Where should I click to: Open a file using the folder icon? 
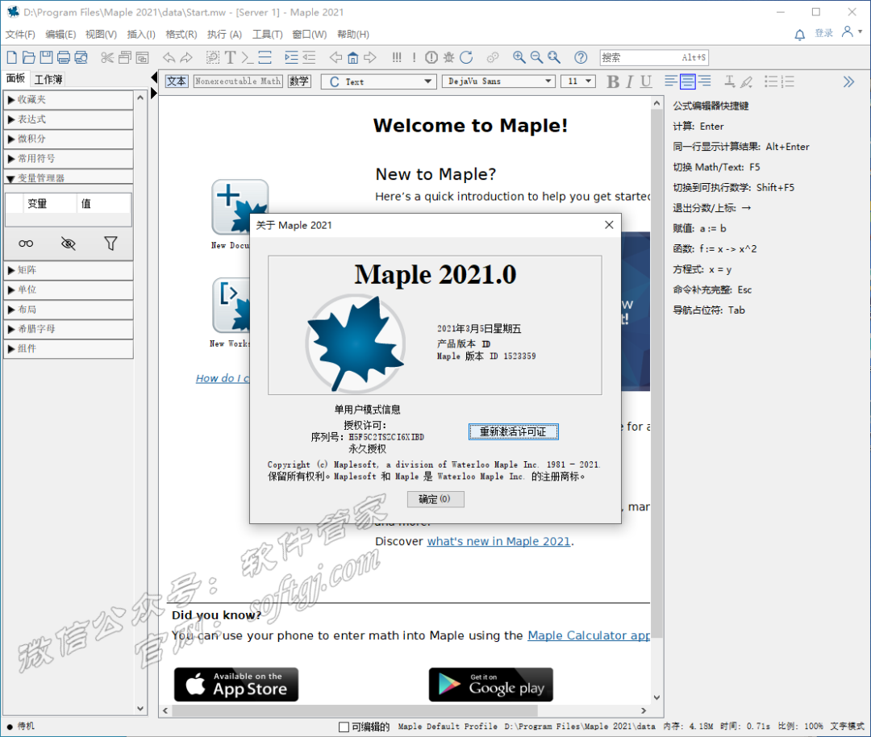29,57
